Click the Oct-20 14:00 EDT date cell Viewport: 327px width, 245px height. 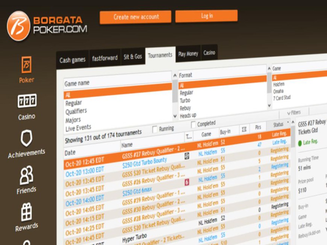point(85,200)
